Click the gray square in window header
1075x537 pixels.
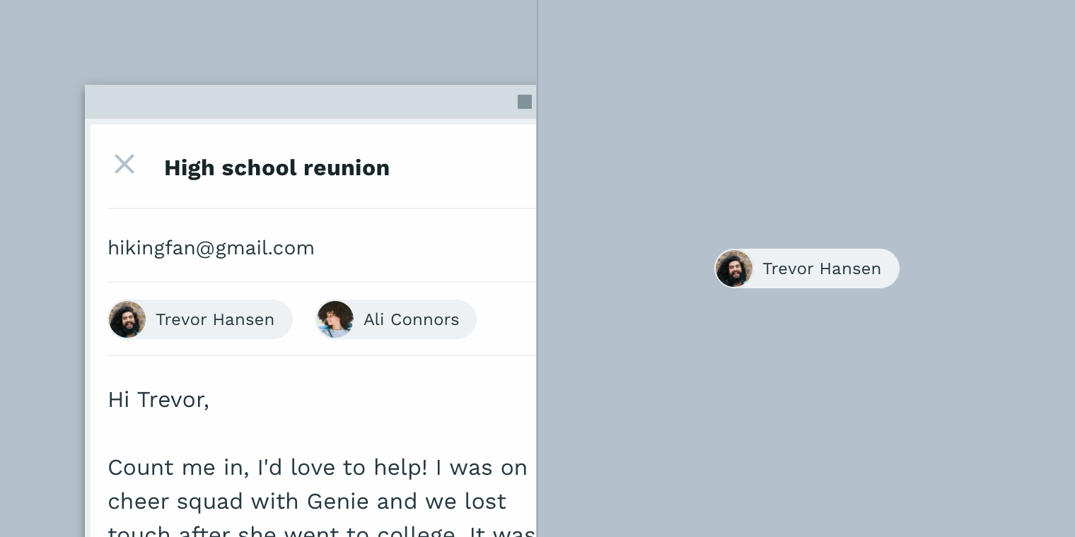[x=524, y=102]
